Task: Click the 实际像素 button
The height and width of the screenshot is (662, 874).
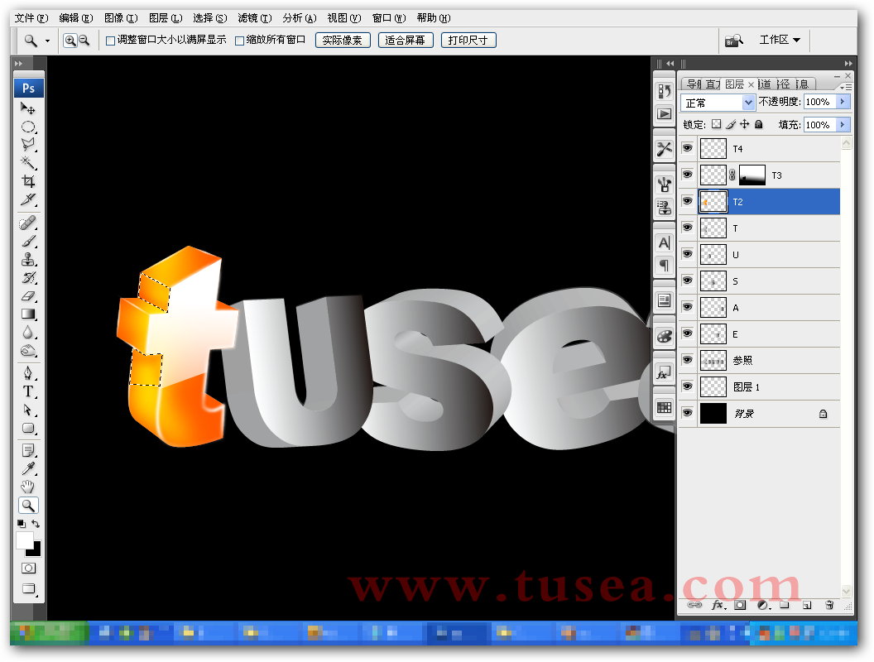Action: pos(343,40)
